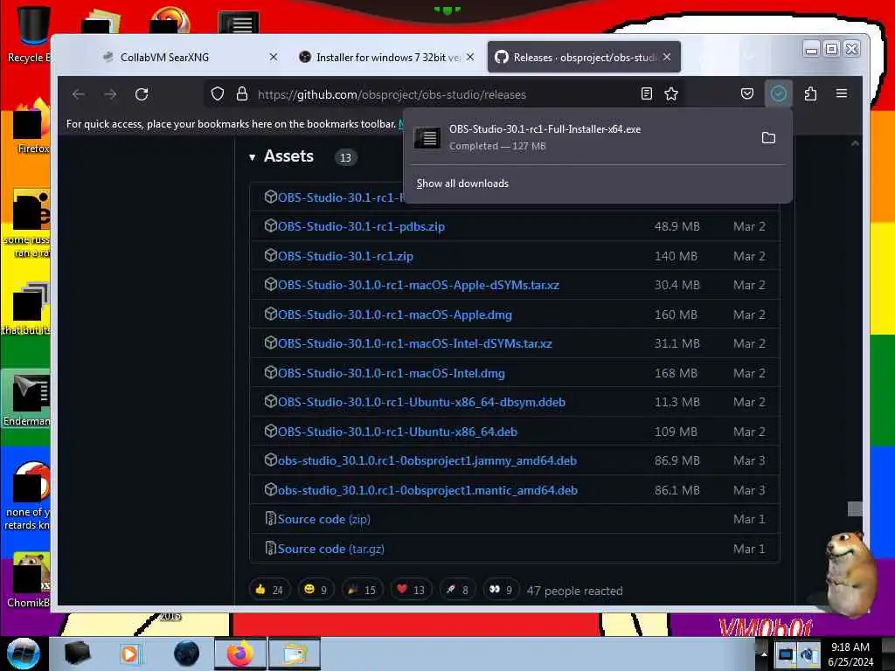Download OBS-Studio-30.1-rc1-pdbs.zip
Image resolution: width=895 pixels, height=671 pixels.
[x=361, y=226]
